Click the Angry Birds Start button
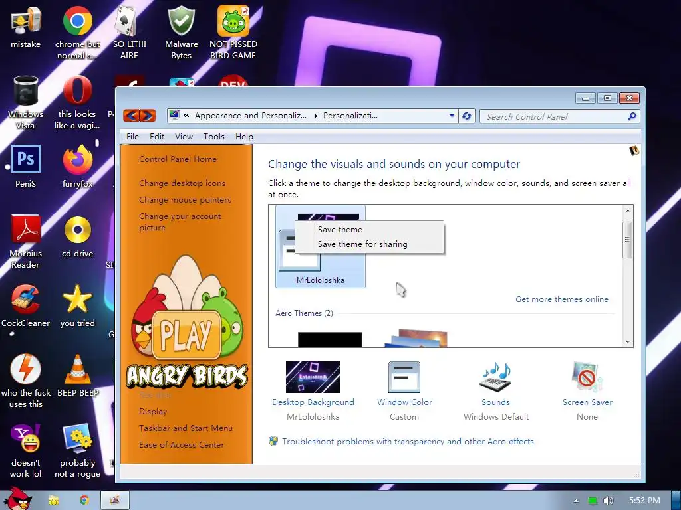Image resolution: width=681 pixels, height=510 pixels. (x=17, y=499)
